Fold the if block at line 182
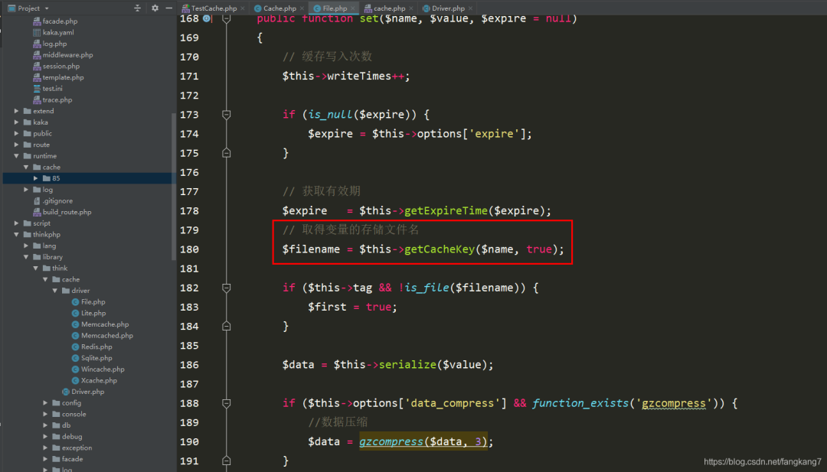 (x=226, y=288)
